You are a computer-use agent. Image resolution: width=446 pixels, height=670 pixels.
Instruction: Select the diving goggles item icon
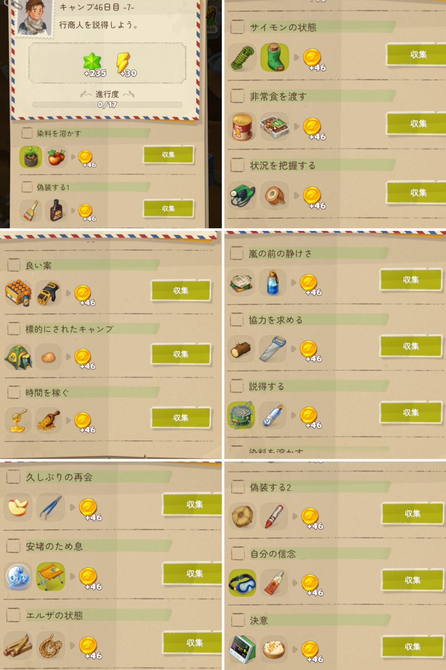coord(242,582)
